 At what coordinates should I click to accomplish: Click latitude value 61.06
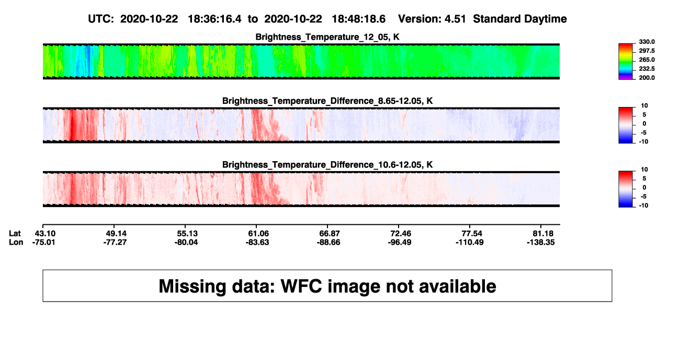point(258,233)
